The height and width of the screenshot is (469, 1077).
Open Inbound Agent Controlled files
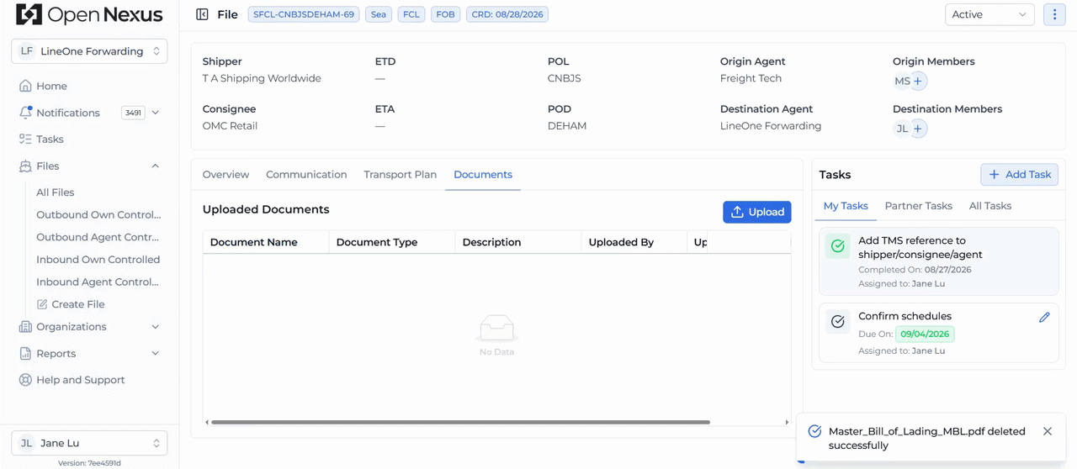[x=98, y=282]
